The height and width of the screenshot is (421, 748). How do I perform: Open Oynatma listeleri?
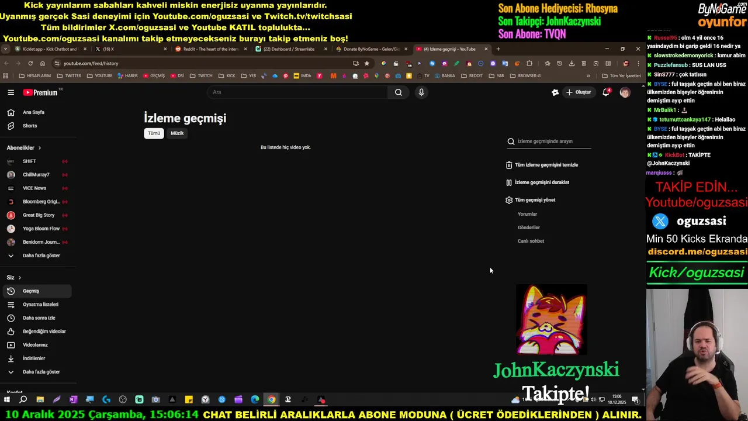point(37,305)
